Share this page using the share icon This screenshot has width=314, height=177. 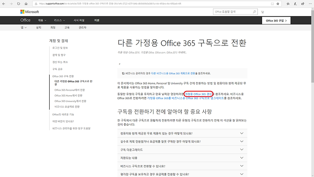coord(303,4)
